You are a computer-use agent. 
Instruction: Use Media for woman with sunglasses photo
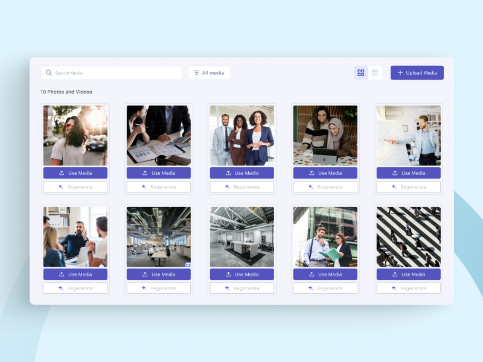75,173
